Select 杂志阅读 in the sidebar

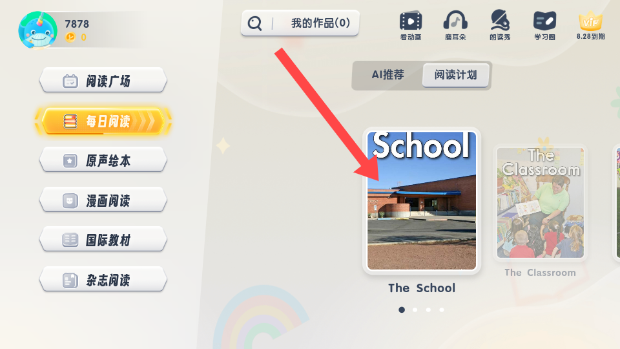103,280
